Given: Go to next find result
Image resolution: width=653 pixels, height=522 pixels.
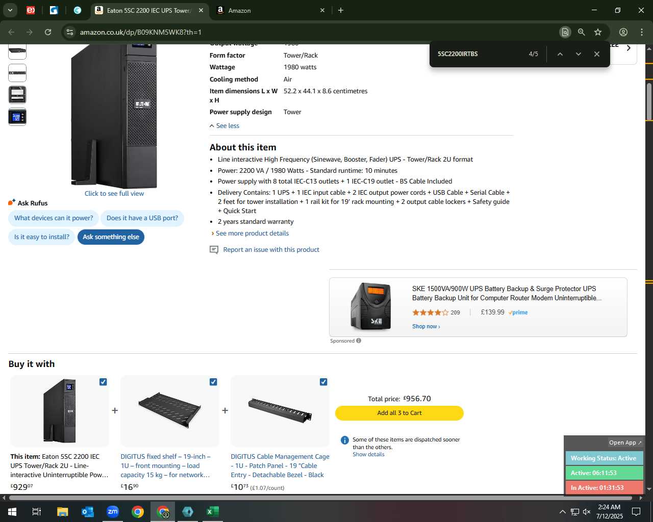Looking at the screenshot, I should [x=578, y=54].
